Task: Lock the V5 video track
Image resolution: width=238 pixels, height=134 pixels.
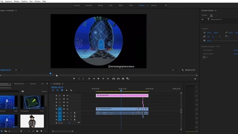Action: pos(56,96)
